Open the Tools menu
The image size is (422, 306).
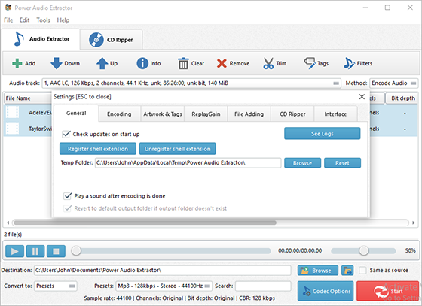44,20
